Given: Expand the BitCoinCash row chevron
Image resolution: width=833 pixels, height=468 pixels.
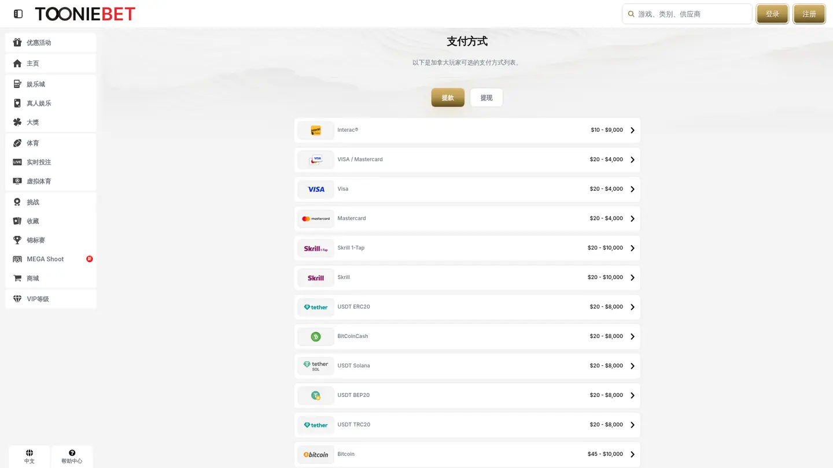Looking at the screenshot, I should (632, 336).
